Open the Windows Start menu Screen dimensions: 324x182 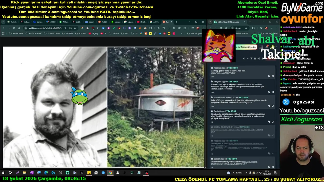[3, 173]
